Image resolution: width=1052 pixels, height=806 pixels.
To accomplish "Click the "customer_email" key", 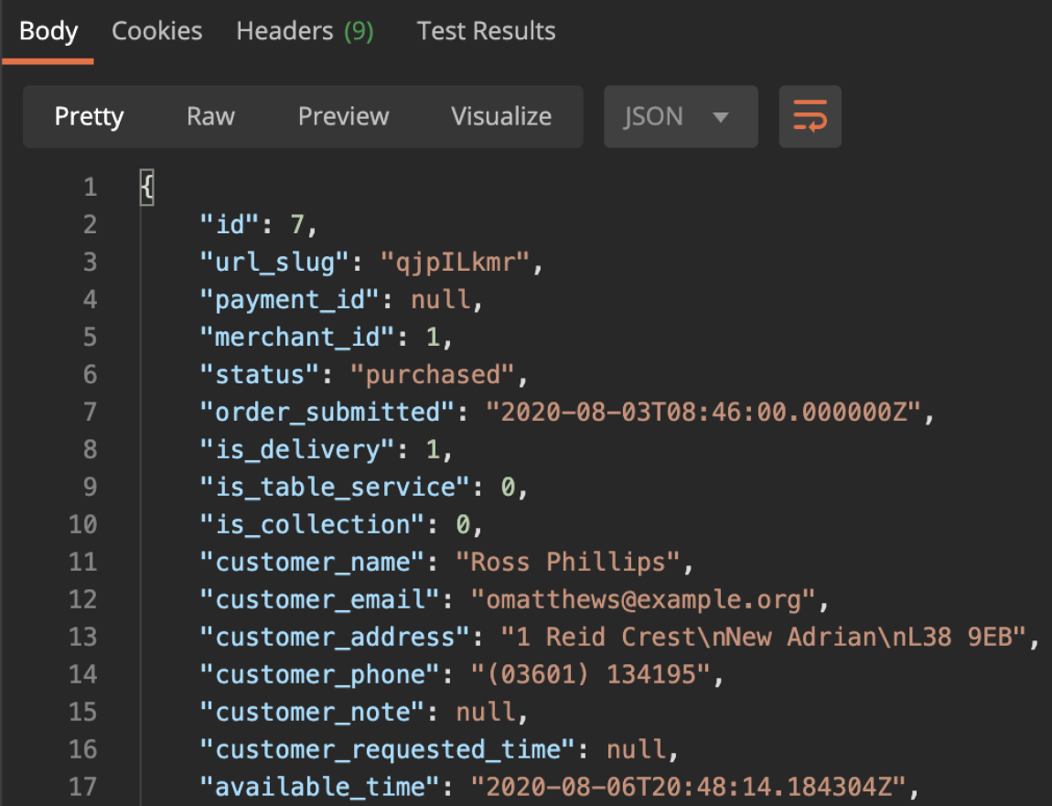I will 320,600.
